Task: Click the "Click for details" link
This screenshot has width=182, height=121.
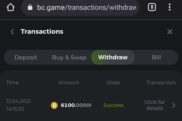Action: click(154, 105)
